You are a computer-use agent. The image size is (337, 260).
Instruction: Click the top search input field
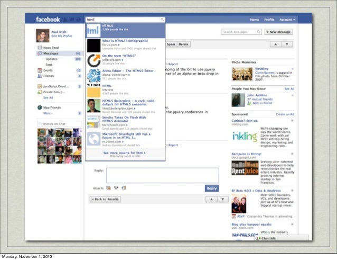point(123,20)
